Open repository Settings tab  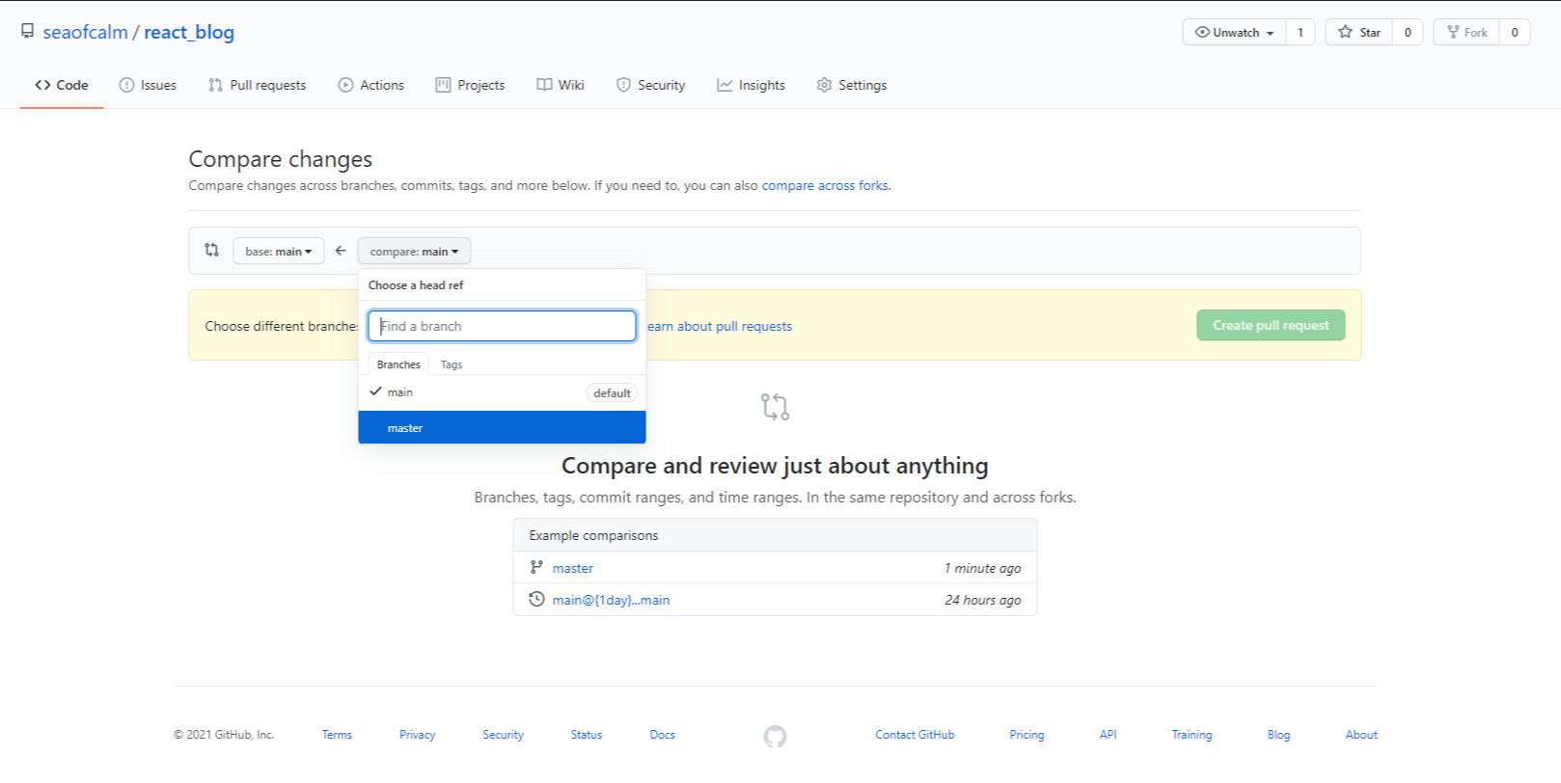(x=851, y=85)
